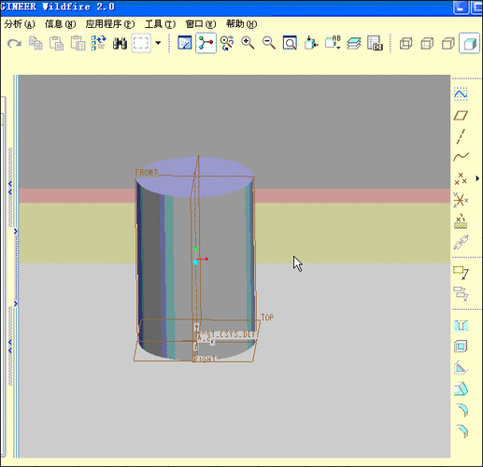Screen dimensions: 483x467
Task: Click the Zoom In magnifier icon
Action: coord(248,43)
